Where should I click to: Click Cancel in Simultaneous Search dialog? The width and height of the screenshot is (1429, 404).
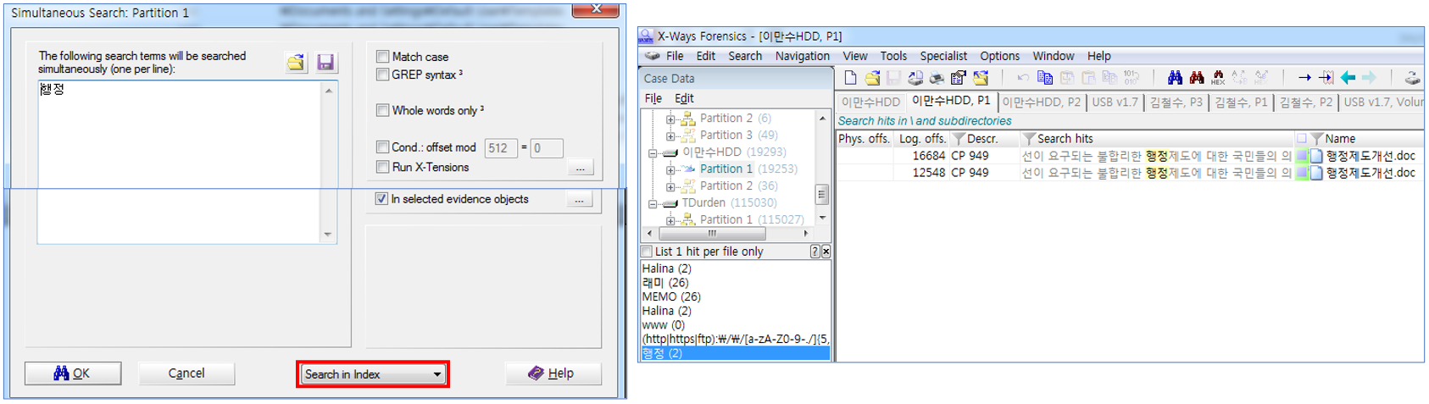pos(186,374)
